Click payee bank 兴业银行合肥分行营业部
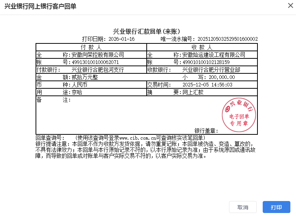The image size is (296, 216). point(211,70)
